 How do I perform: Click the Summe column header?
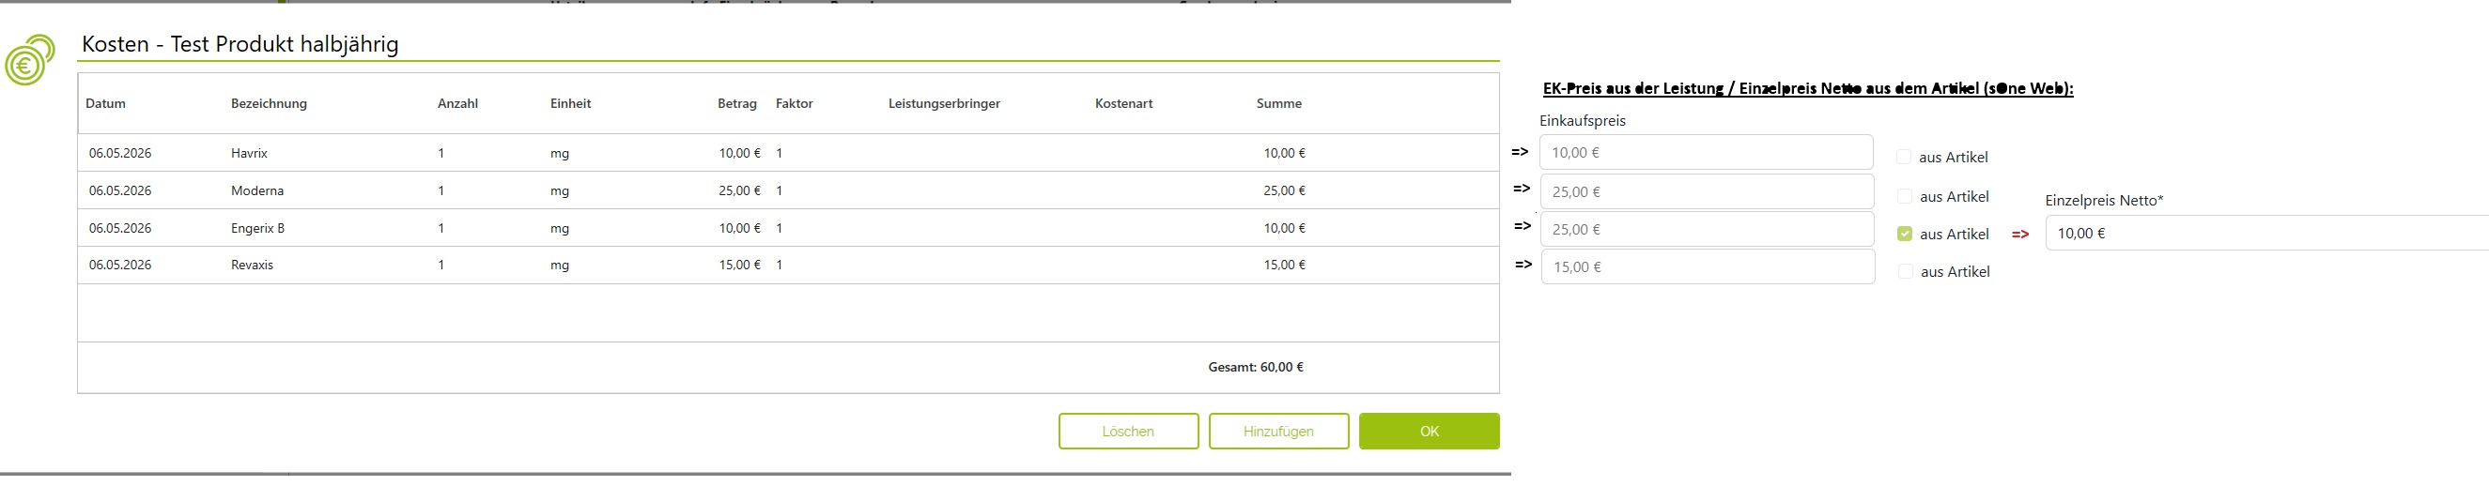[1279, 103]
